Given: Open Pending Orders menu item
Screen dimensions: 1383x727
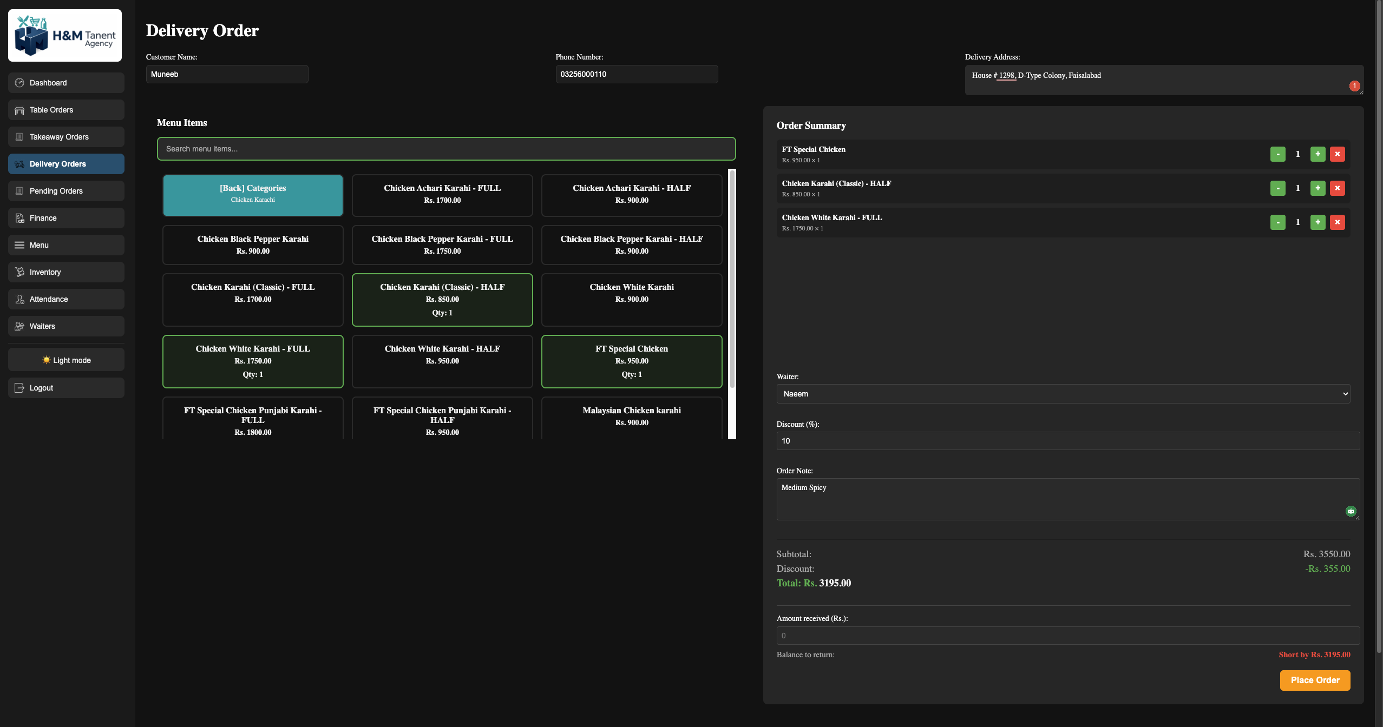Looking at the screenshot, I should 66,191.
